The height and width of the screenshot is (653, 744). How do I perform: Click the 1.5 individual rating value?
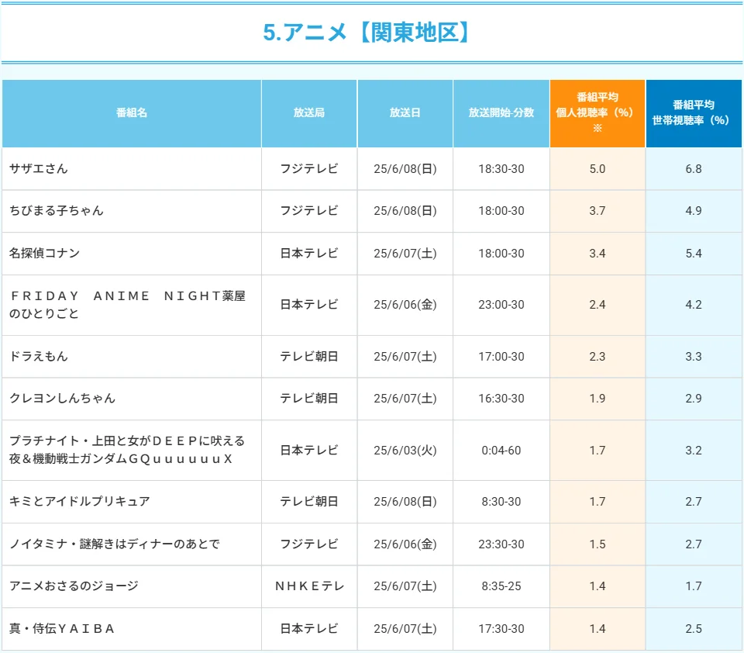(597, 544)
